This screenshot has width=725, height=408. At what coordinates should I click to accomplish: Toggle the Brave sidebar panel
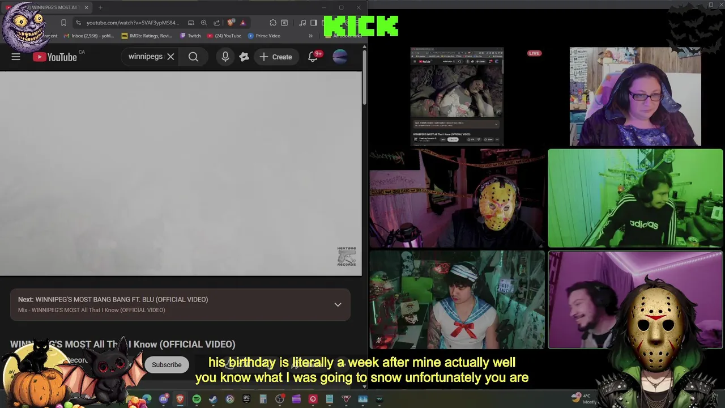click(313, 23)
